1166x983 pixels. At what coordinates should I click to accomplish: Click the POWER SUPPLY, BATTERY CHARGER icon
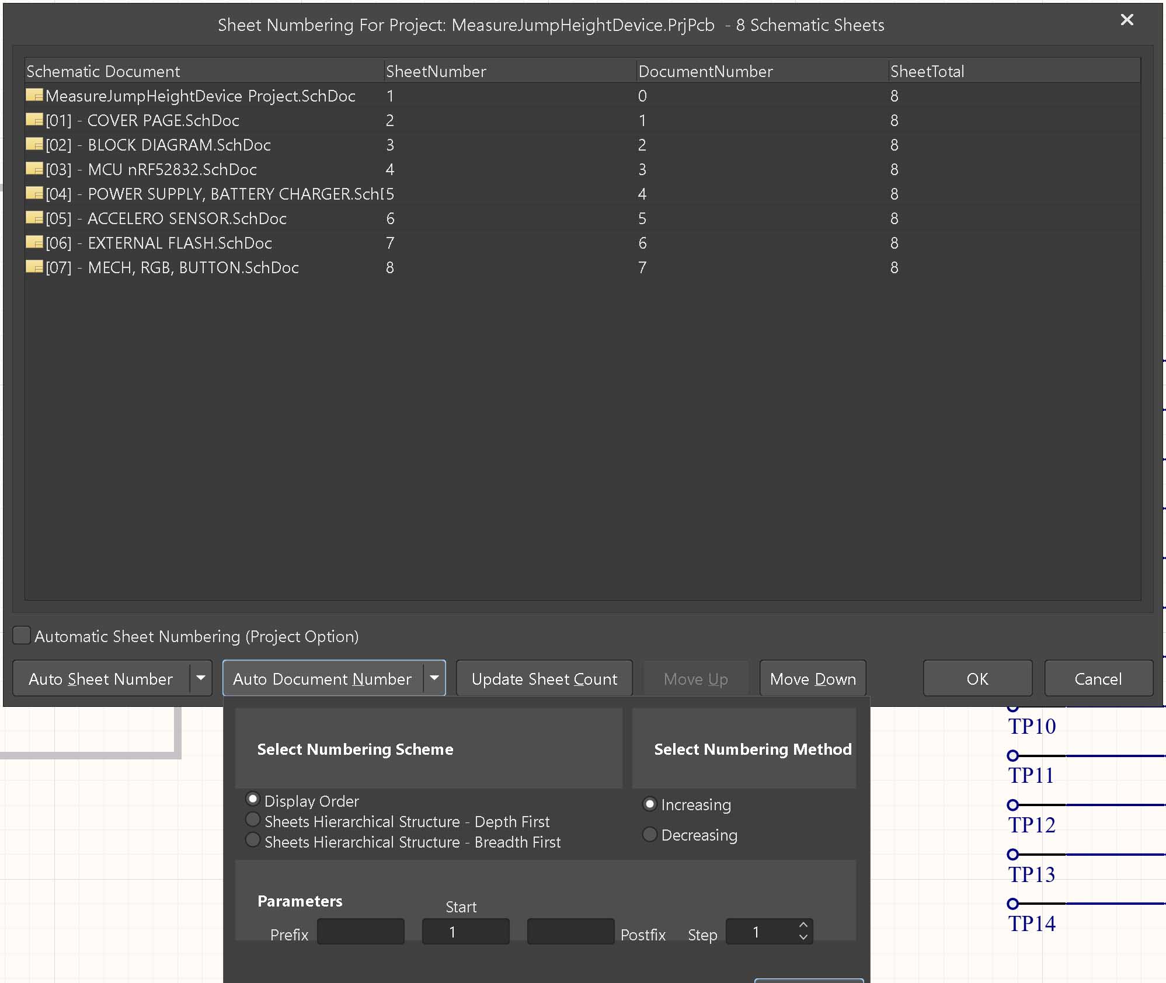tap(34, 194)
